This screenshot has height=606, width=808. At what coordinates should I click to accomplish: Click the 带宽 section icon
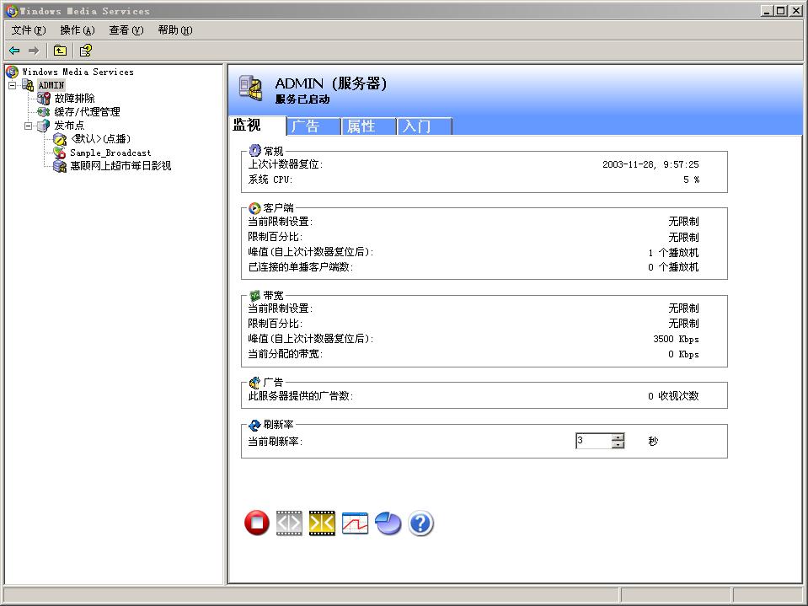[x=254, y=296]
